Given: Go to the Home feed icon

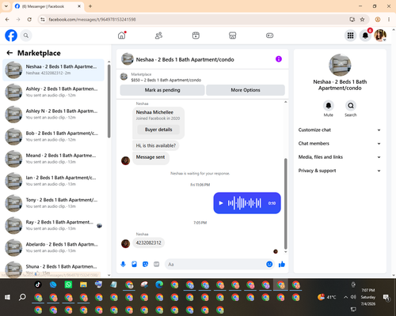Looking at the screenshot, I should [122, 36].
